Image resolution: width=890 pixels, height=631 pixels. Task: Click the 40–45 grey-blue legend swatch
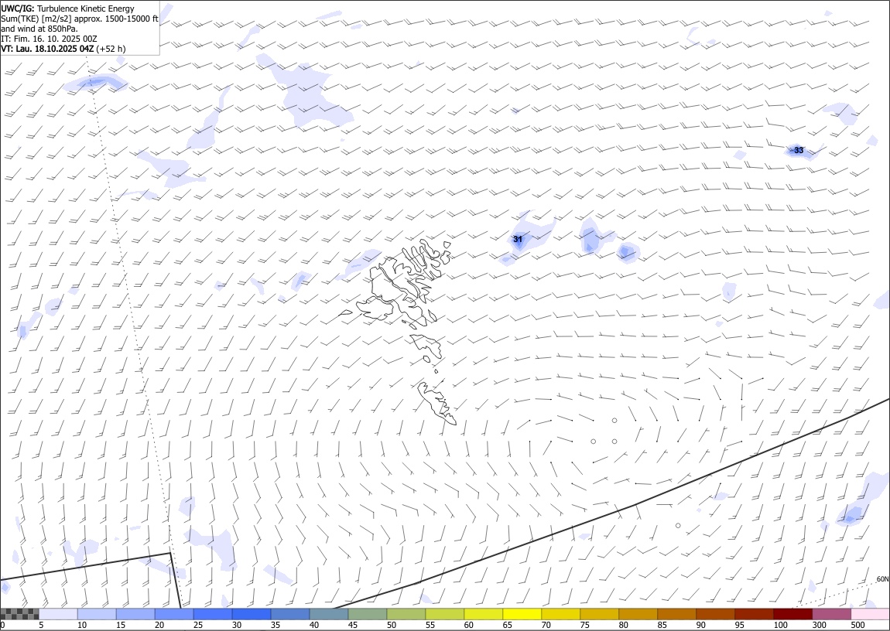[329, 614]
